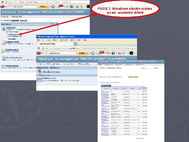189x142 pixels.
Task: Click the Facebook icon in the Firefox window toolbar
Action: pyautogui.click(x=113, y=53)
